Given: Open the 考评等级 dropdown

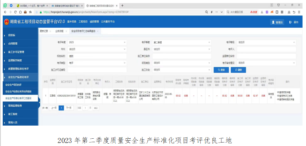Looking at the screenshot, I should tap(266, 42).
